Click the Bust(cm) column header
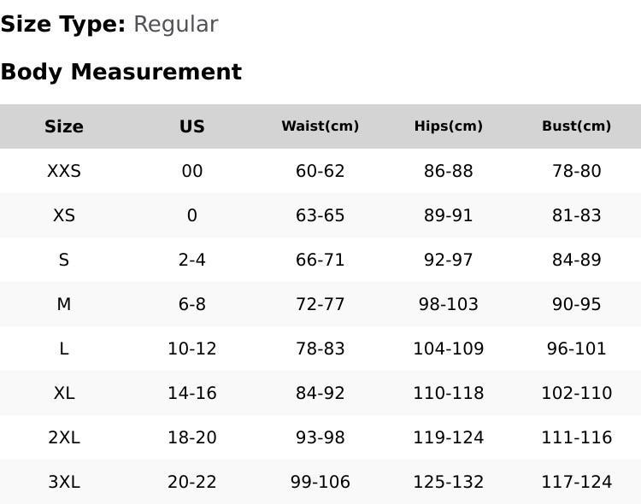641x504 pixels. tap(577, 126)
